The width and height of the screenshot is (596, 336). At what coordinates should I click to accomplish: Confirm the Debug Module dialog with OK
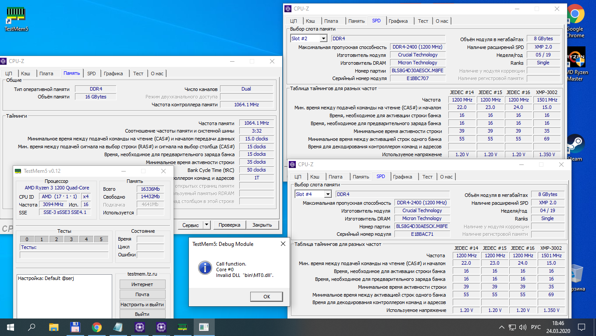267,297
